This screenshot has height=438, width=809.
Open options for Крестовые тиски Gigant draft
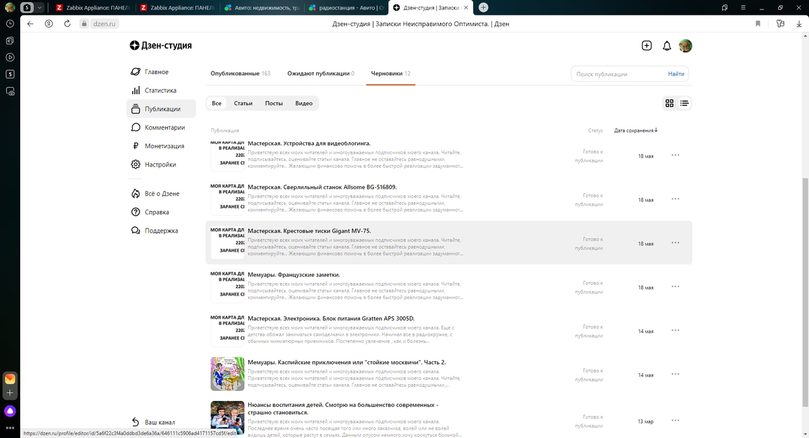pos(676,243)
